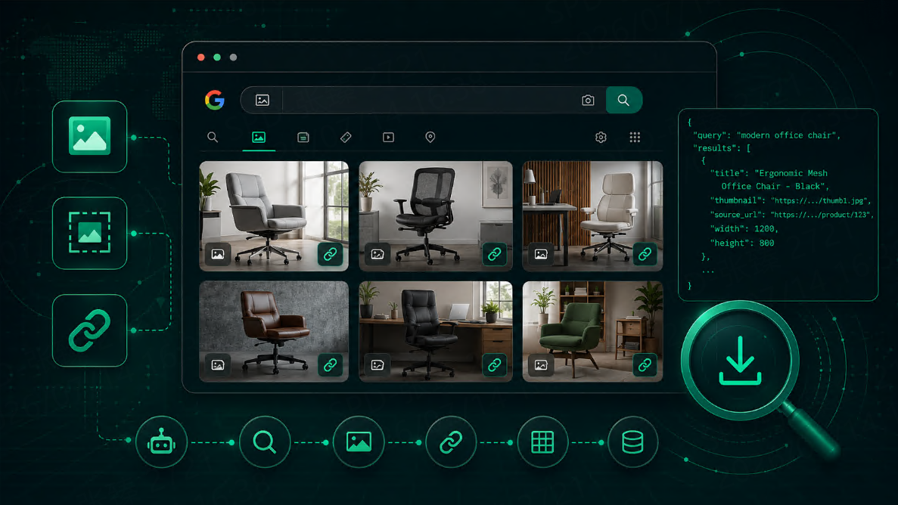Click link icon on brown leather chair
This screenshot has width=898, height=505.
(x=331, y=364)
